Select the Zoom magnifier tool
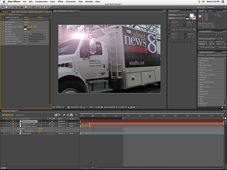This screenshot has height=170, width=227. pyautogui.click(x=11, y=7)
